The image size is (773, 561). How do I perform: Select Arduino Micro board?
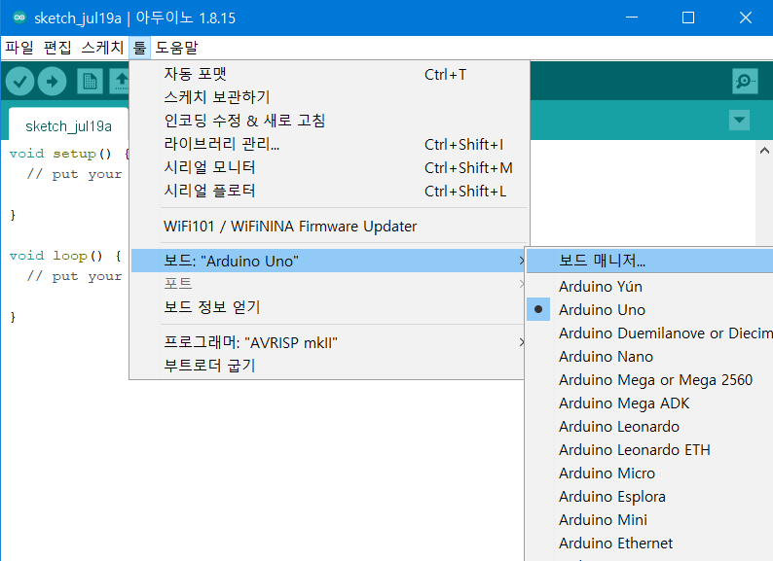point(649,473)
